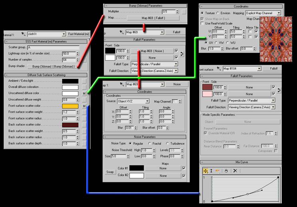Click the Delete point X icon in Mix Curve

pyautogui.click(x=235, y=171)
